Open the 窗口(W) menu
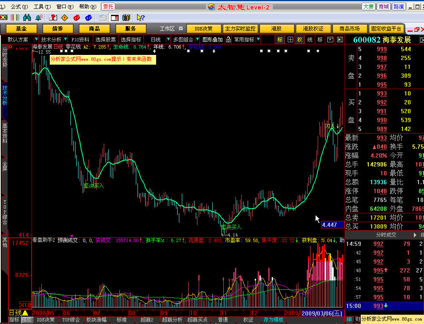 65,6
